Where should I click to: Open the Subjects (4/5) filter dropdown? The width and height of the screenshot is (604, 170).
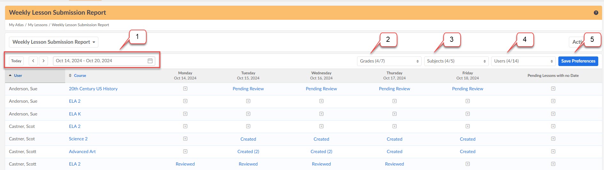coord(456,61)
